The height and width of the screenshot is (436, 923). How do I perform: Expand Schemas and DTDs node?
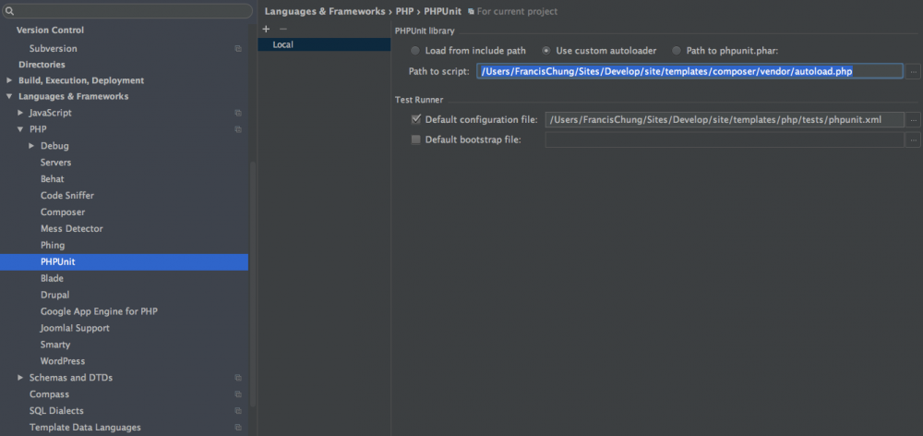click(20, 378)
